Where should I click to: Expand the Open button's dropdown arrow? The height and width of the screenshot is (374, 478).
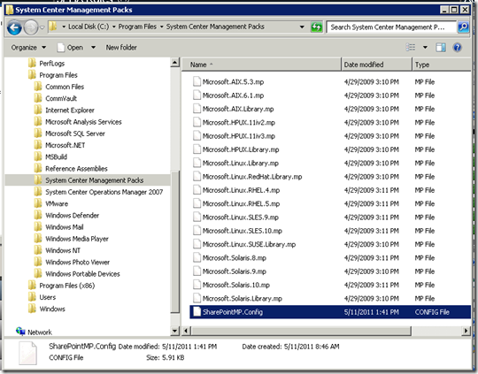point(93,48)
